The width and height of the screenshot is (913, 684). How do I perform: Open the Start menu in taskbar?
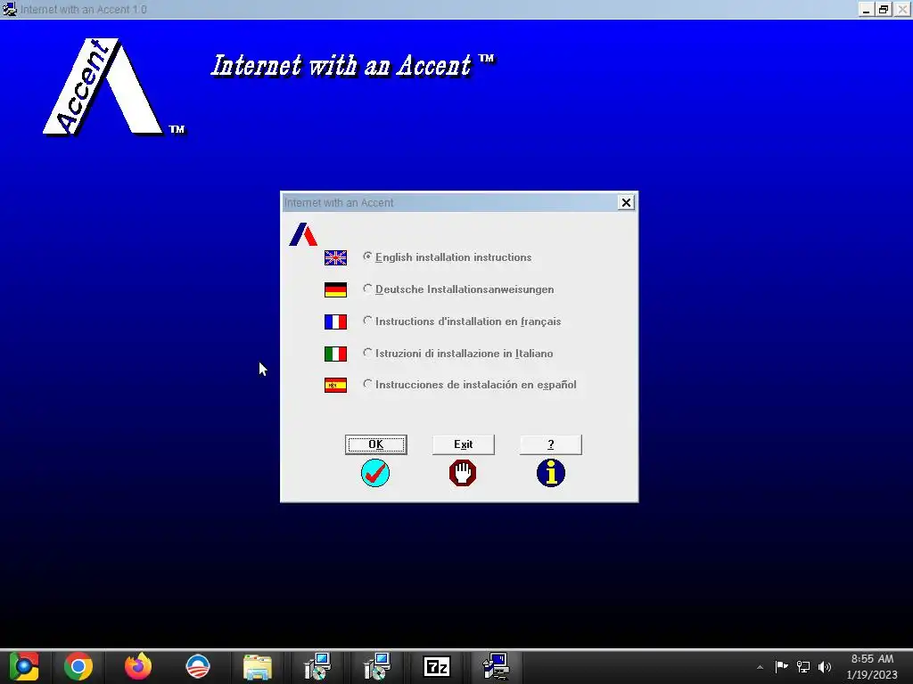coord(24,666)
